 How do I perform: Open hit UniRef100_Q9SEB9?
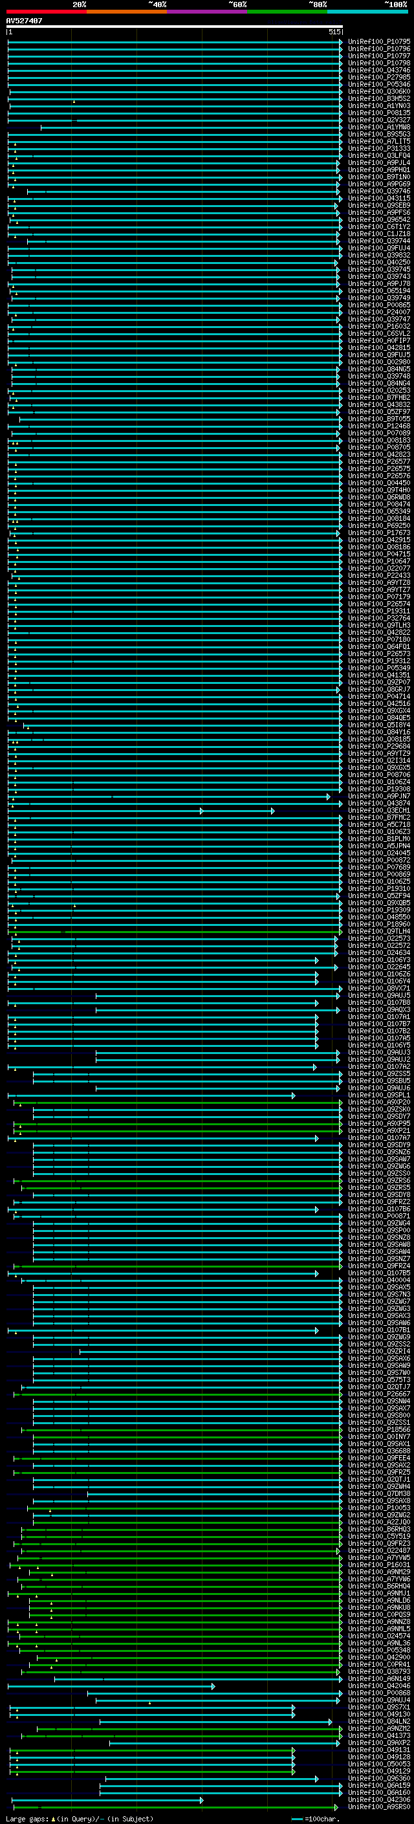(379, 205)
